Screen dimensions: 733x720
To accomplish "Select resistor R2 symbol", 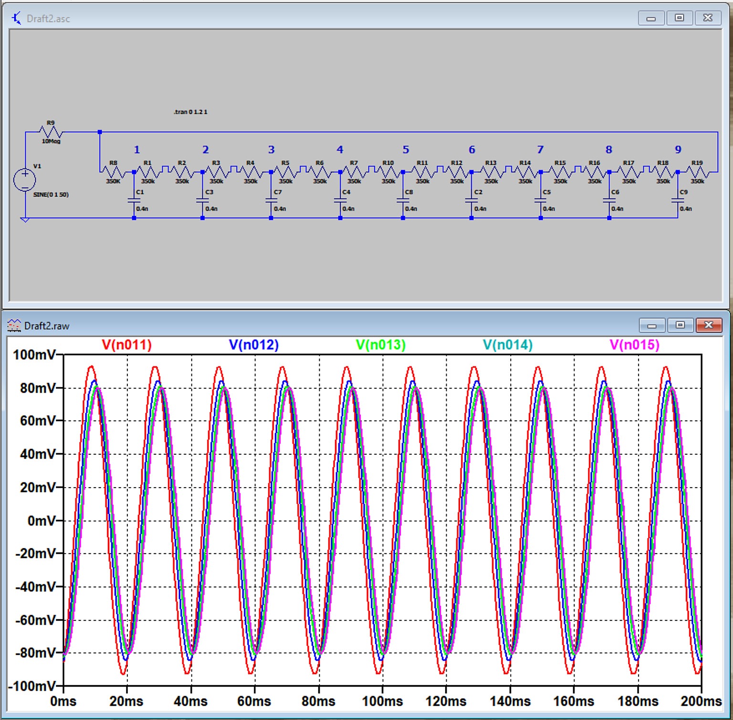I will (182, 172).
